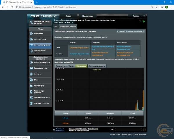This screenshot has height=139, width=174.
Task: Select the Проводные graph tab
Action: (x=81, y=66)
